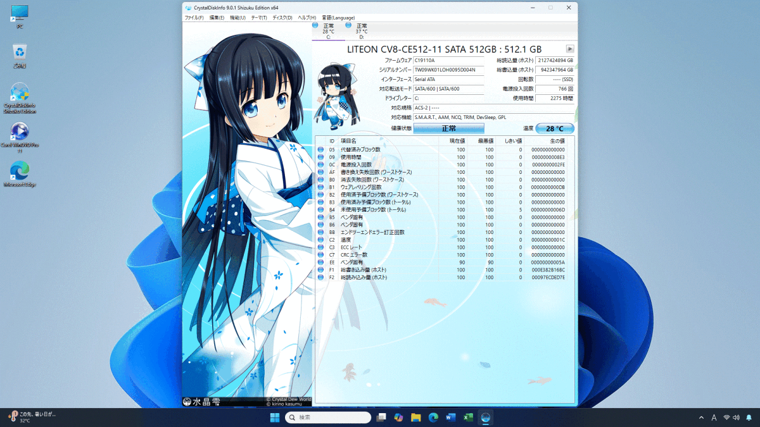The image size is (760, 427).
Task: Click the taskbar 検索 search box
Action: pyautogui.click(x=328, y=418)
